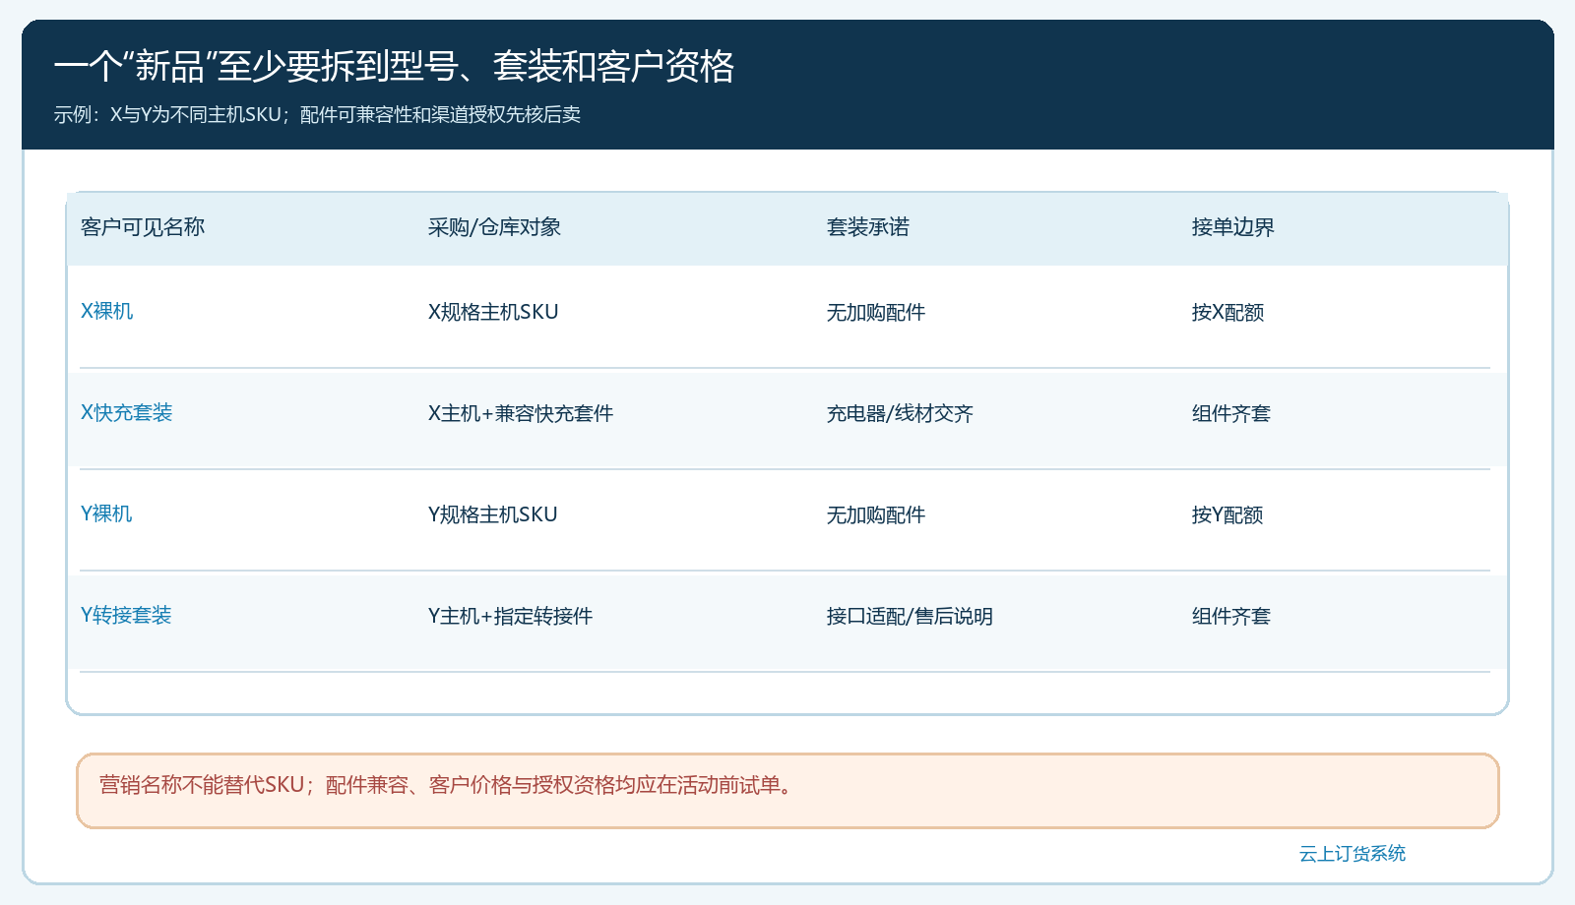The width and height of the screenshot is (1575, 905).
Task: Click the 按X配额 cell
Action: tap(1228, 312)
